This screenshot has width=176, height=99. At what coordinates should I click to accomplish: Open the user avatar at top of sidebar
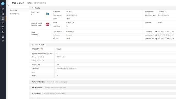coord(3,4)
